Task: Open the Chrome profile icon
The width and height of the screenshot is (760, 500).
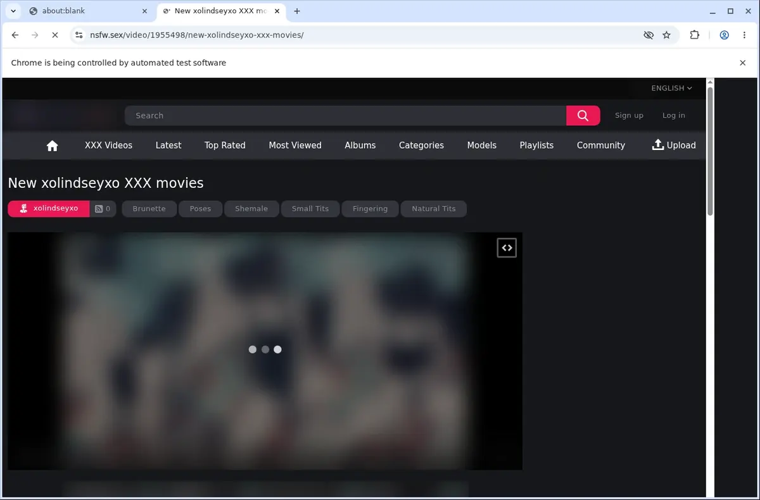Action: pyautogui.click(x=724, y=35)
